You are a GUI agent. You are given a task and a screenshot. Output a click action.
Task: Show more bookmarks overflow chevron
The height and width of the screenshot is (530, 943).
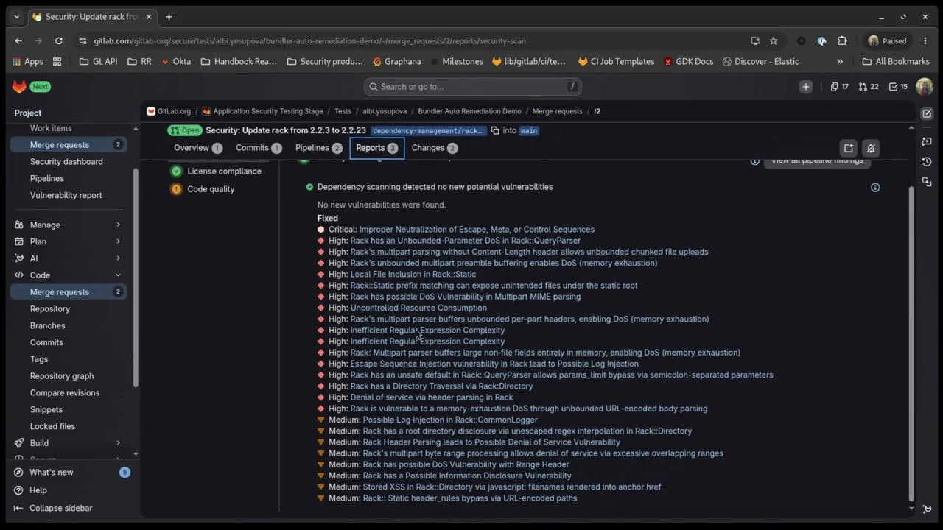(x=840, y=62)
